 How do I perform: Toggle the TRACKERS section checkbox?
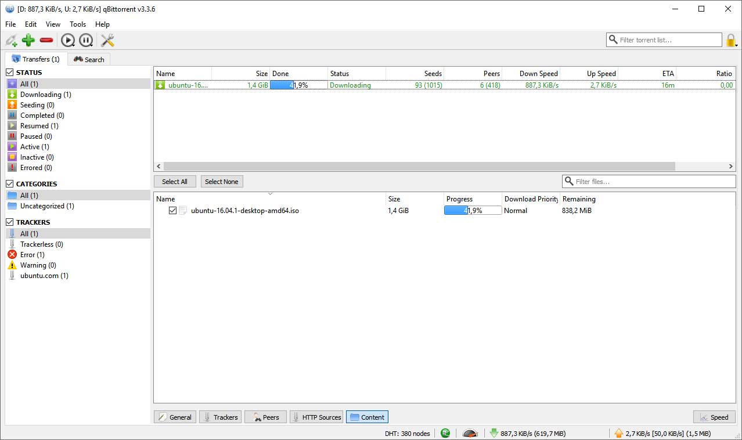pos(10,222)
